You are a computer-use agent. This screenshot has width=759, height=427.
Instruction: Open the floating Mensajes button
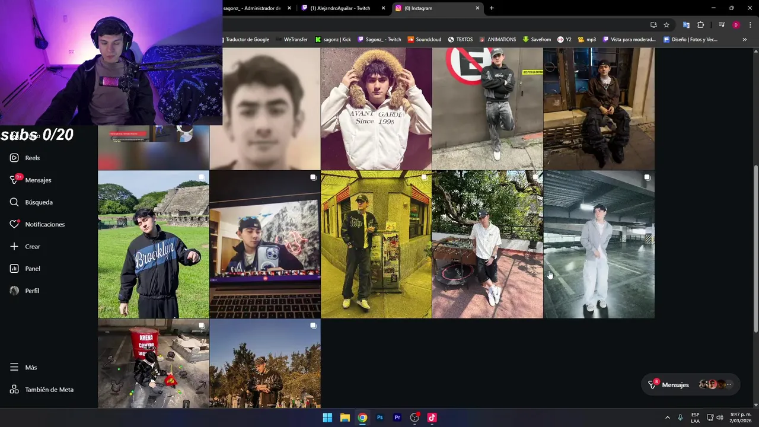(691, 385)
